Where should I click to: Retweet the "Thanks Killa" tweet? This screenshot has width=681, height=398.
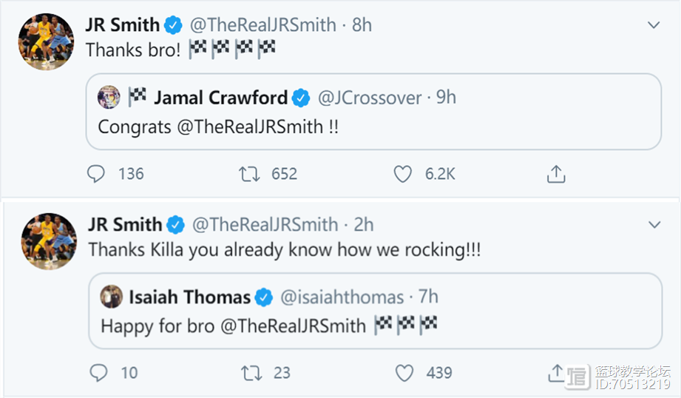click(251, 373)
